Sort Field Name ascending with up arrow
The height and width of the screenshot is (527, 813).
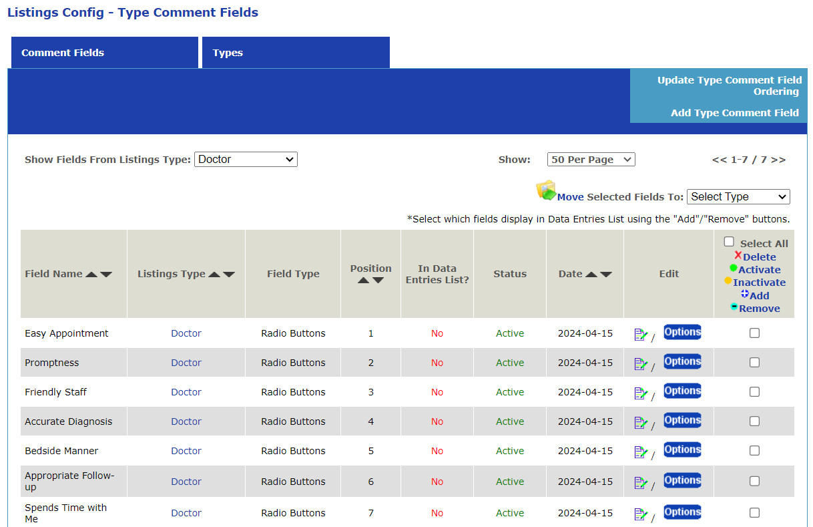click(91, 275)
